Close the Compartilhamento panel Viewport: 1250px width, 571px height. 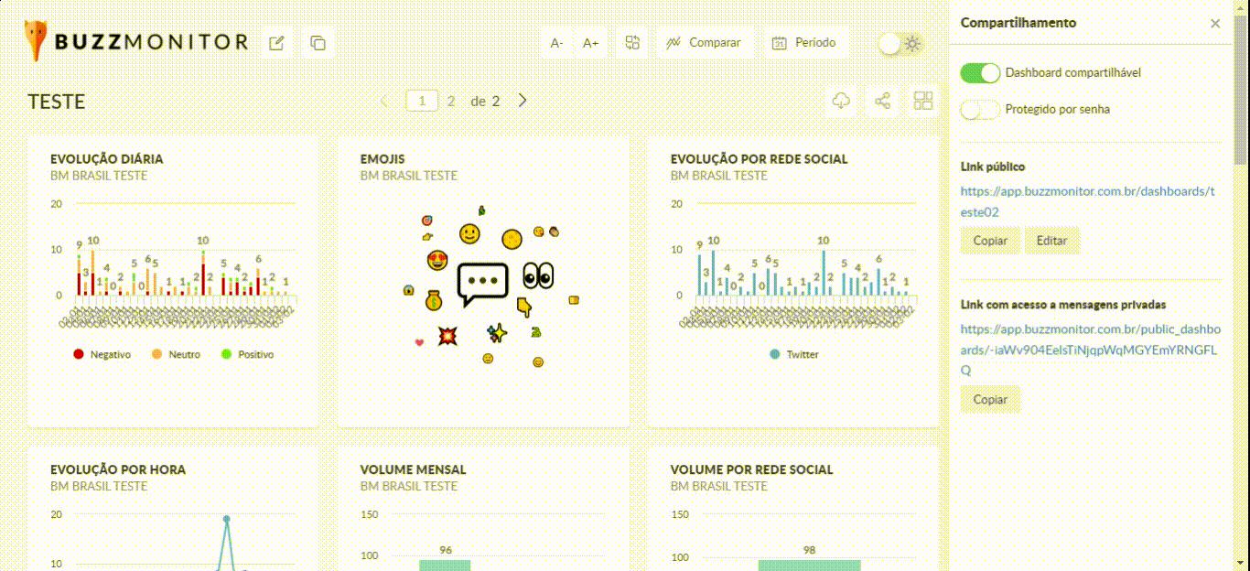coord(1215,24)
